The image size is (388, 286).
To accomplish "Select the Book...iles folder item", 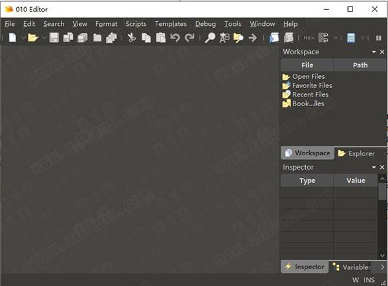I will [x=303, y=104].
